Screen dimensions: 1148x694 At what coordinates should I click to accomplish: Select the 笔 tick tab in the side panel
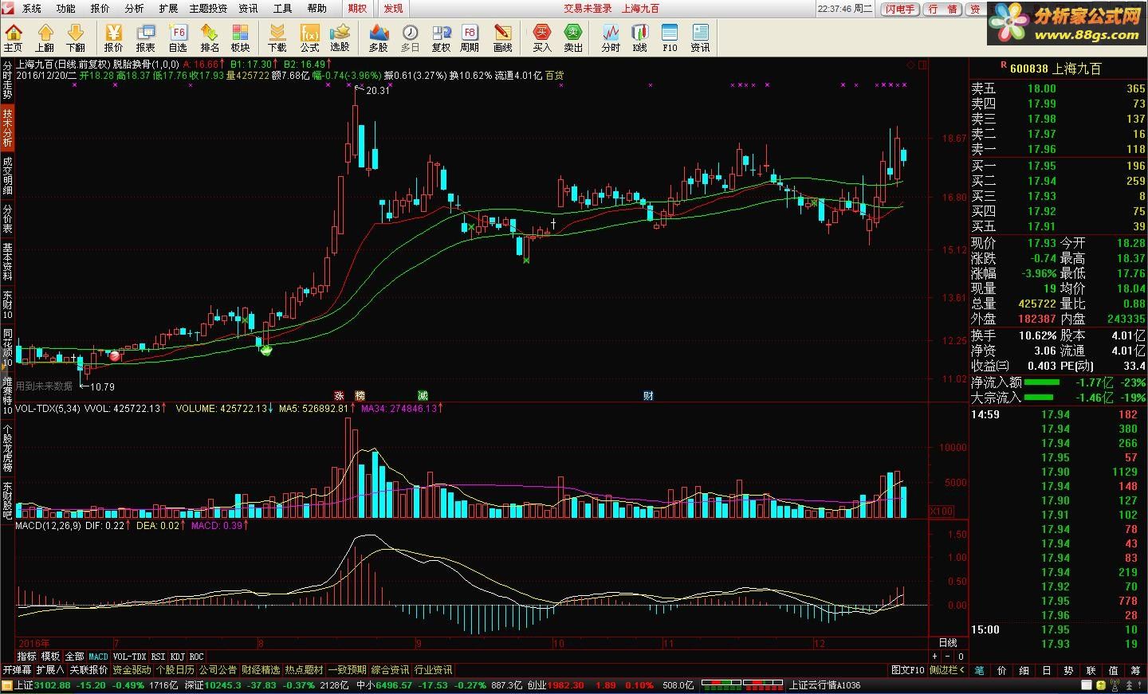pos(980,670)
